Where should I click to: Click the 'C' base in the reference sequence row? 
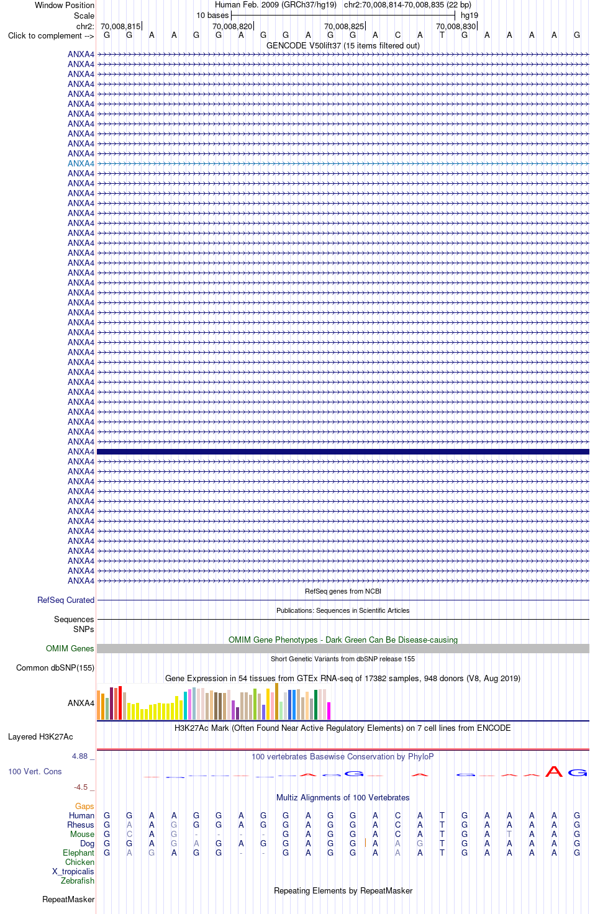click(397, 35)
